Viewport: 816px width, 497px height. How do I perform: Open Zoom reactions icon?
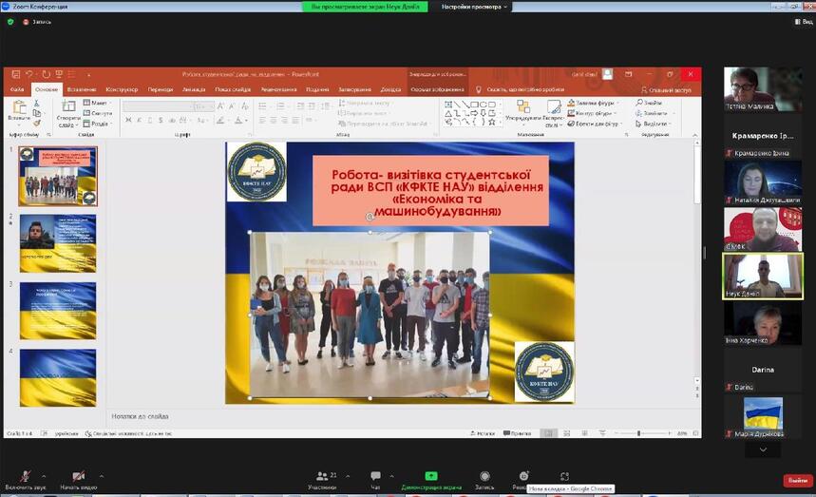click(523, 476)
